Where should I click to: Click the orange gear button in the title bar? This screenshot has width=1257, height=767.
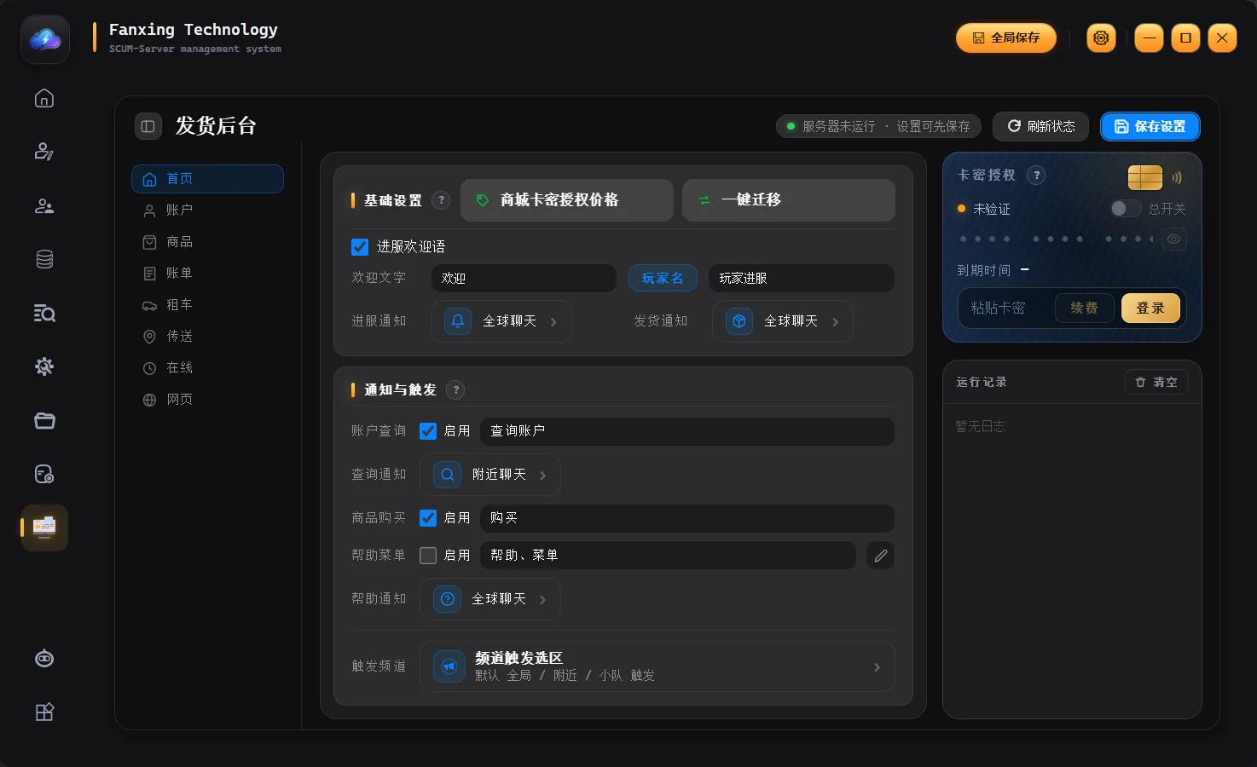tap(1101, 37)
